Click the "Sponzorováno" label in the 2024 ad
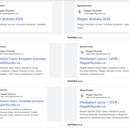 [x=84, y=6]
